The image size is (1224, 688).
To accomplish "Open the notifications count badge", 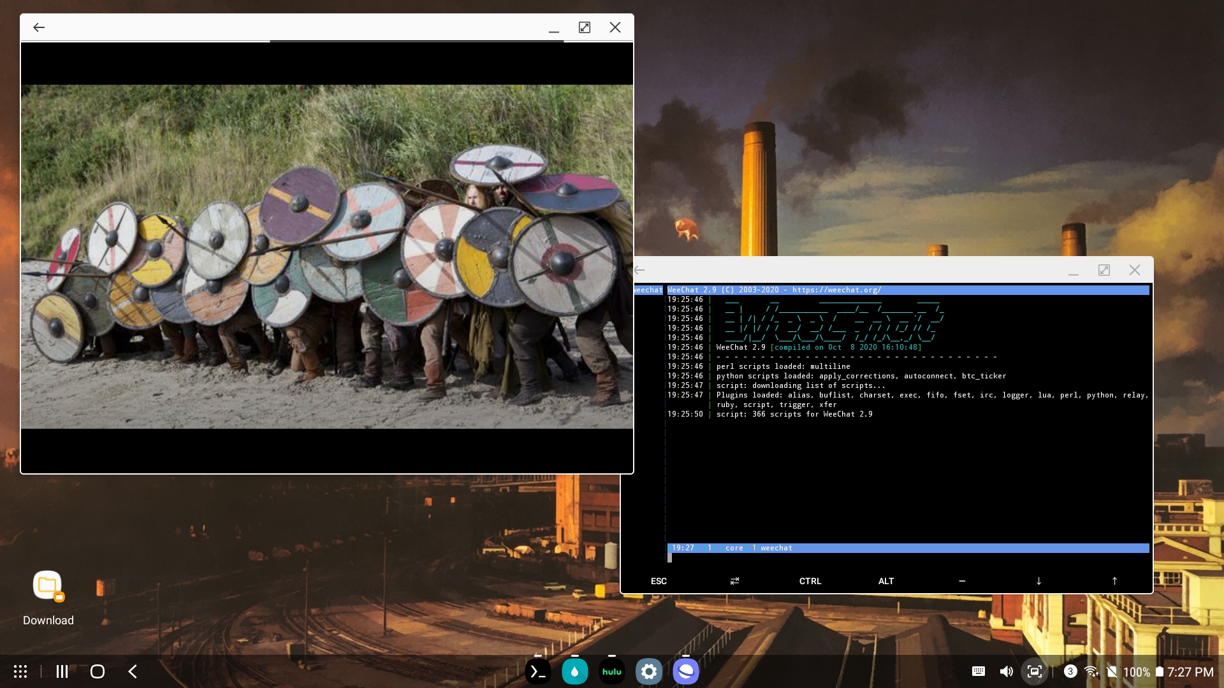I will tap(1070, 671).
